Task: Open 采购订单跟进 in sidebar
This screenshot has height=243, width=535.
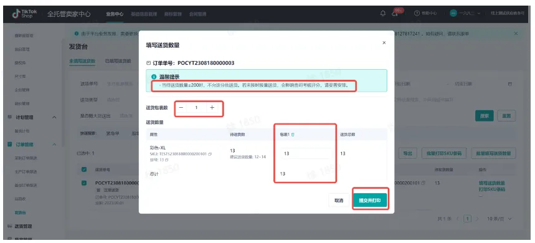Action: [x=26, y=158]
